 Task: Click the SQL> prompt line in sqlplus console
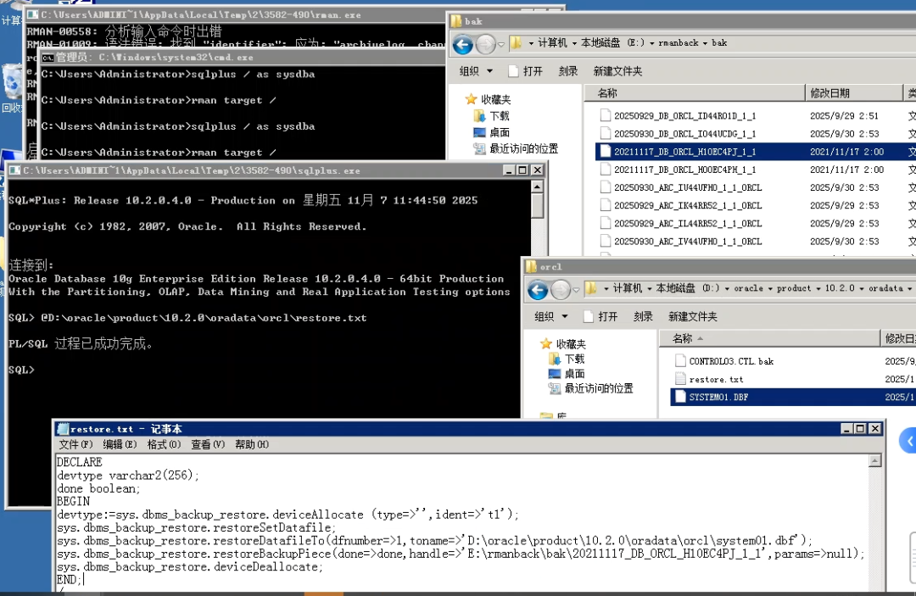(x=21, y=370)
